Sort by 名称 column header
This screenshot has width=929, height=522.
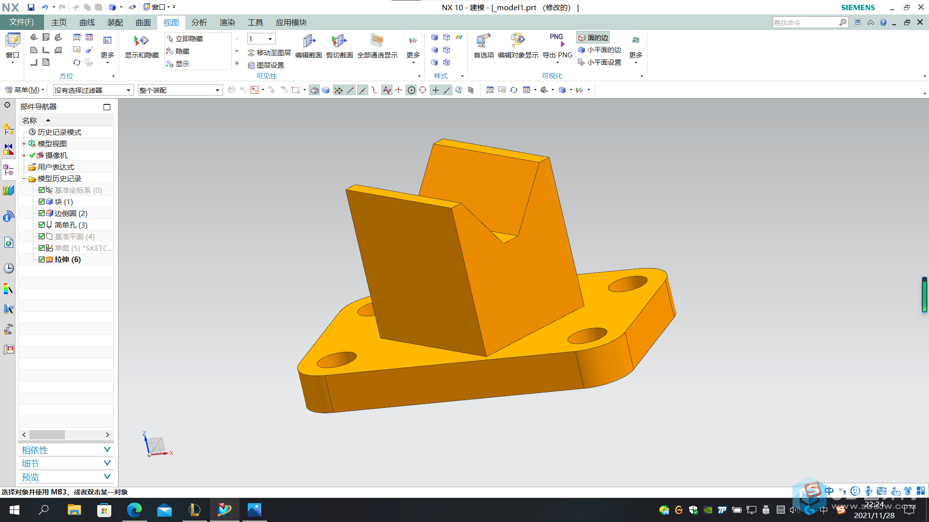[65, 120]
